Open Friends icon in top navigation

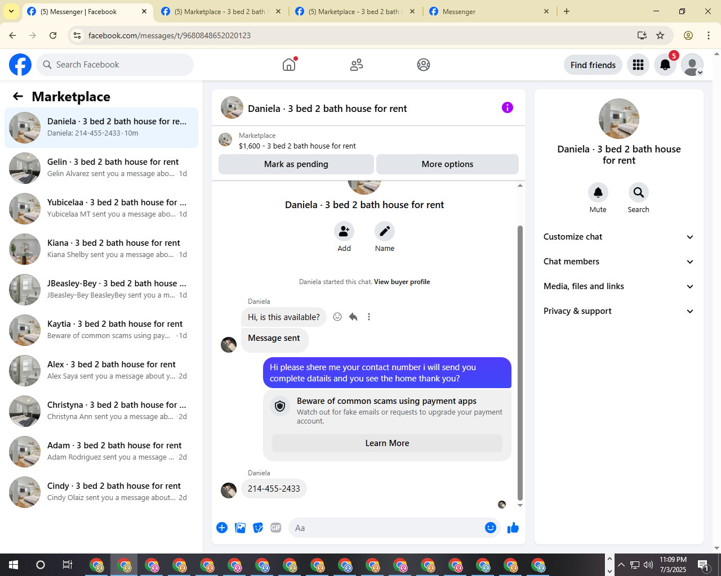point(357,65)
